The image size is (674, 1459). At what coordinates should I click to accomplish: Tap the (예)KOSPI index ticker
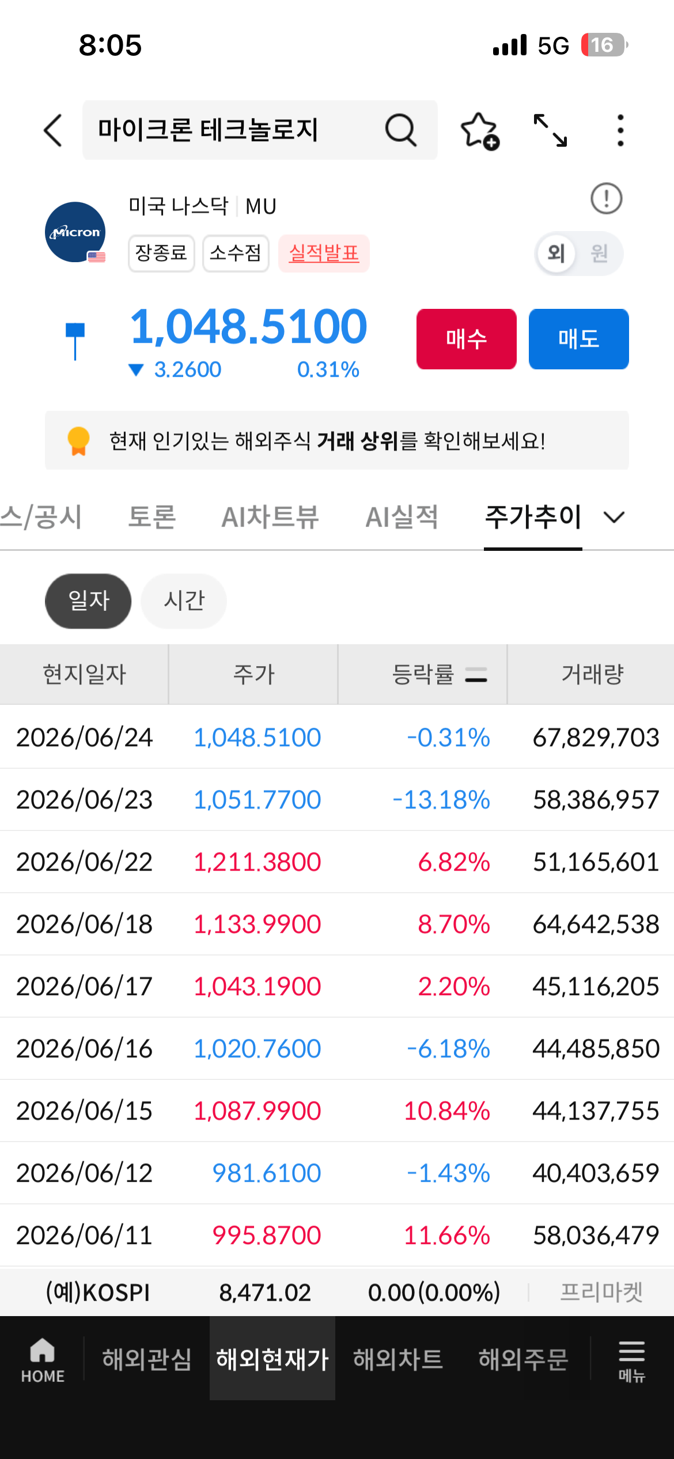point(98,1292)
